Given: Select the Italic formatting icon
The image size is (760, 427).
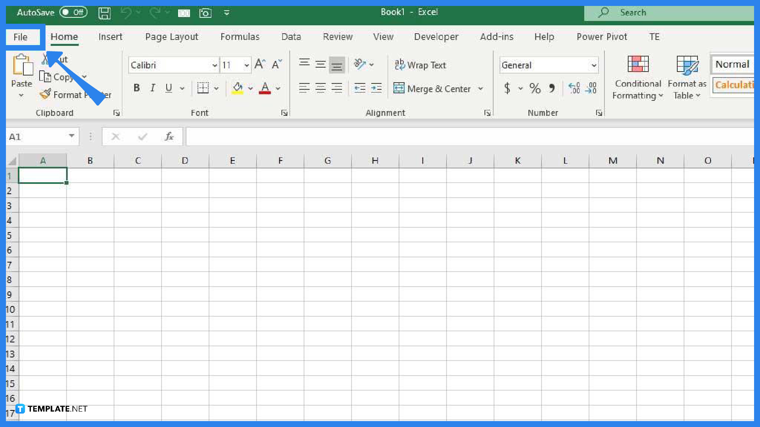Looking at the screenshot, I should click(152, 88).
